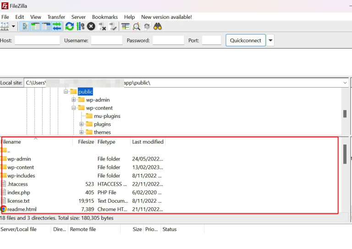Click the directory comparison magnifier icon
Screen dimensions: 352x249
tap(136, 27)
